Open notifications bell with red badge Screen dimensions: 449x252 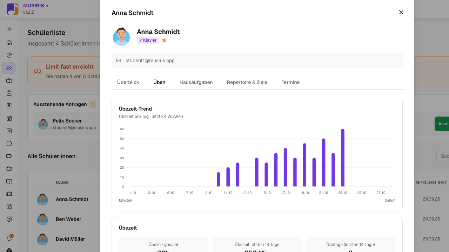pyautogui.click(x=9, y=238)
